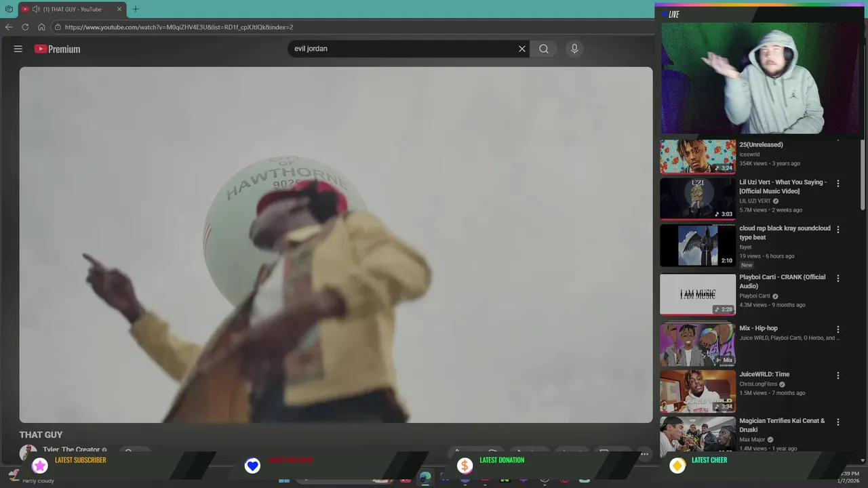
Task: Open the browser home page
Action: [41, 27]
